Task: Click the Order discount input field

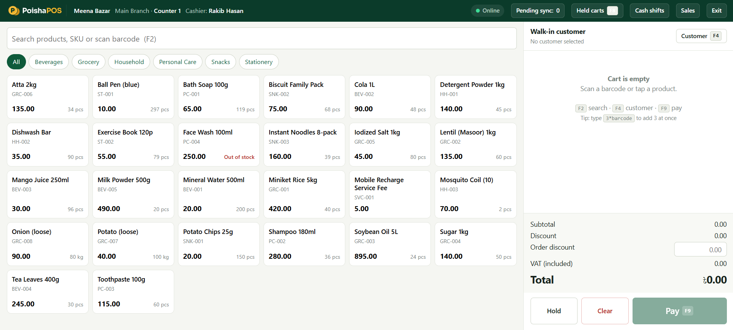Action: pyautogui.click(x=700, y=250)
